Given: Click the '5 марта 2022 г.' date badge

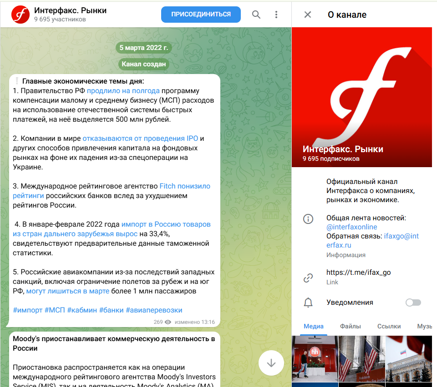Looking at the screenshot, I should (143, 48).
